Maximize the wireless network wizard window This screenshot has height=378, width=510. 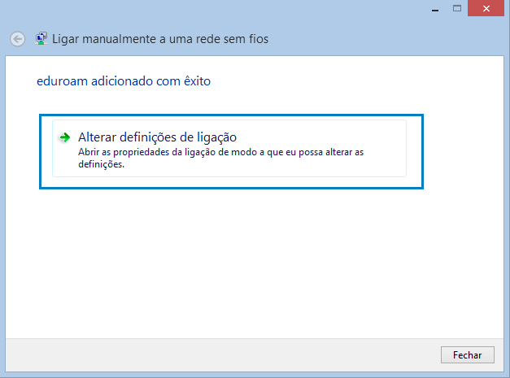[x=457, y=8]
